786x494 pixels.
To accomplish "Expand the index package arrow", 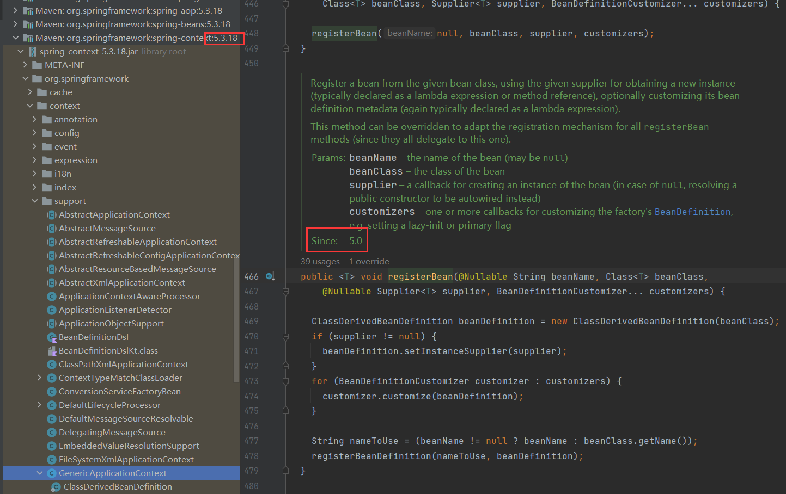I will pos(35,187).
